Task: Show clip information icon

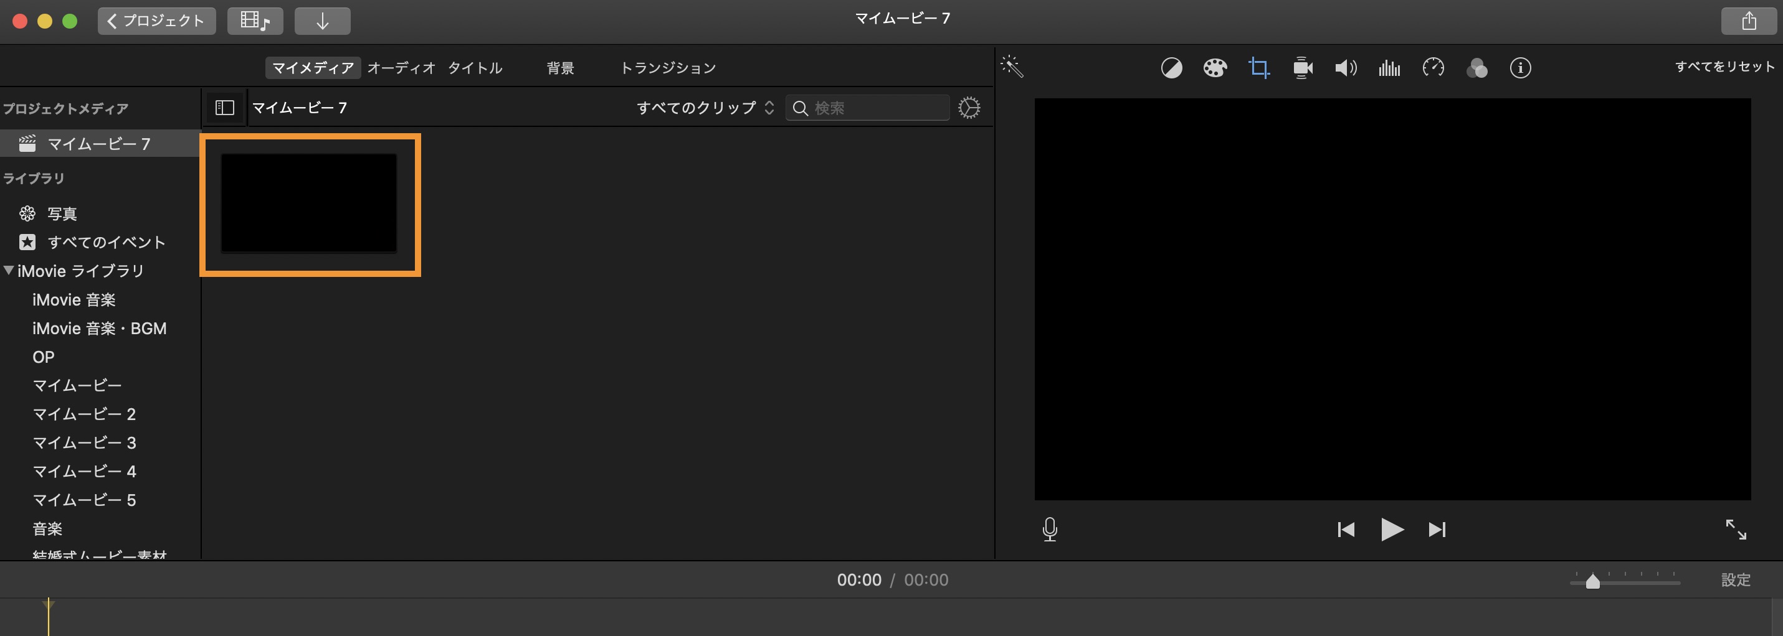Action: pos(1520,68)
